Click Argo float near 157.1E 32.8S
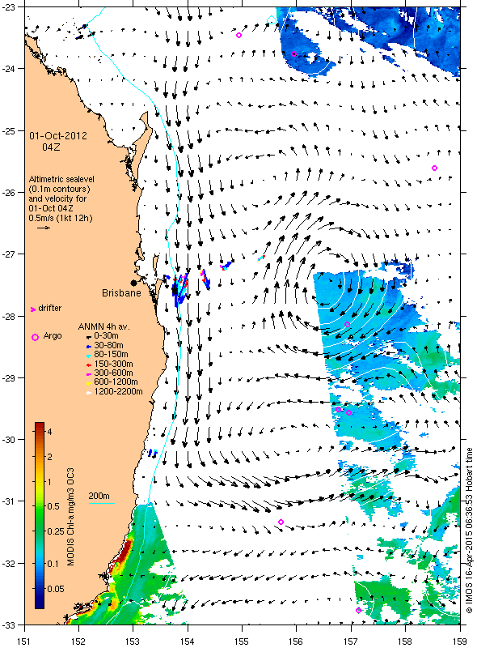Viewport: 477px width, 648px height. (x=359, y=611)
